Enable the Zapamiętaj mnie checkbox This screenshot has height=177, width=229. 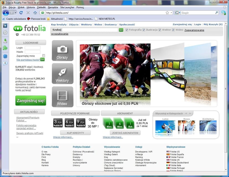click(x=43, y=56)
